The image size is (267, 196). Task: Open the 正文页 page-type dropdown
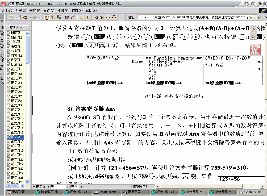[39, 187]
